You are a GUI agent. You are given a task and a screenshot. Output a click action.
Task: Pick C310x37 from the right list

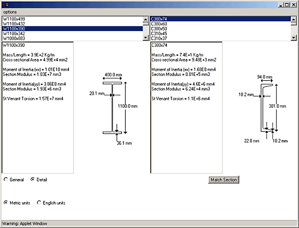tap(221, 38)
